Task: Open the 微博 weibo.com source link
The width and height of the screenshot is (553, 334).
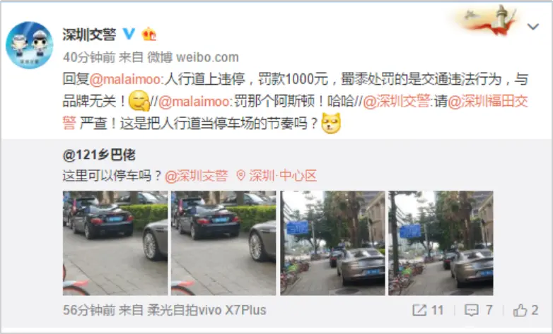Action: [x=193, y=57]
